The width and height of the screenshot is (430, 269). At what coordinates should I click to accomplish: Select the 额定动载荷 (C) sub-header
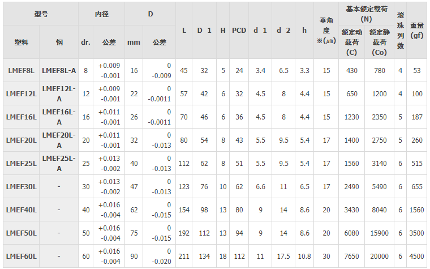(x=352, y=42)
